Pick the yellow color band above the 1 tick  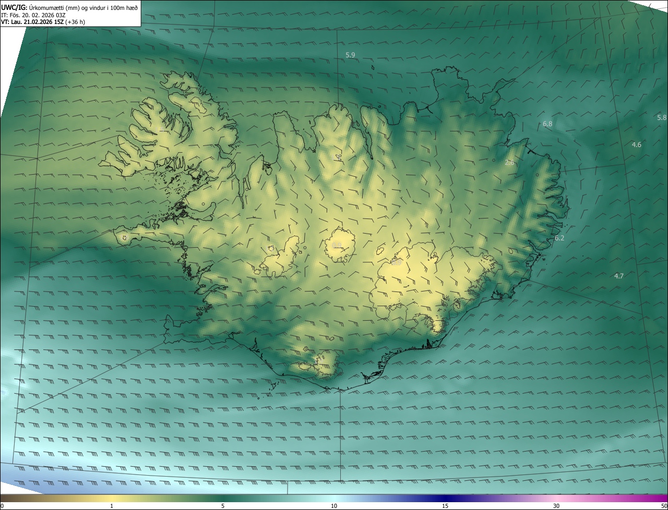pos(112,498)
